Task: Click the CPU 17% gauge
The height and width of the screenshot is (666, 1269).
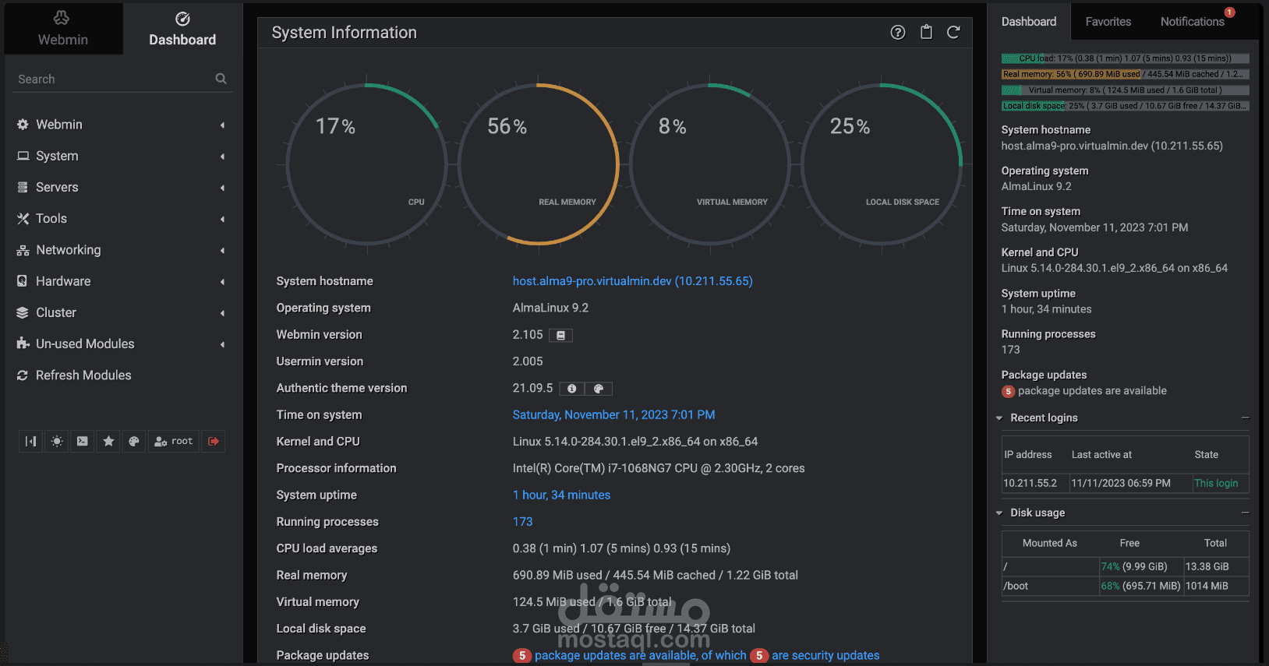Action: 366,164
